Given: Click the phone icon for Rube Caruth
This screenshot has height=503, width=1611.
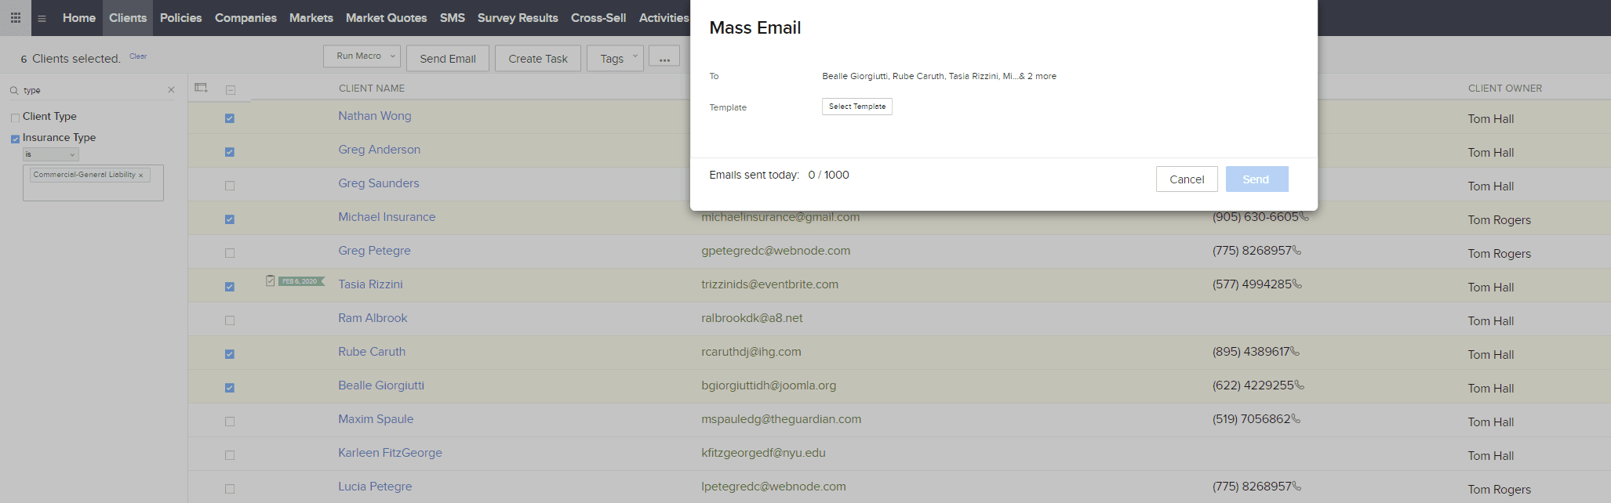Looking at the screenshot, I should [1295, 352].
